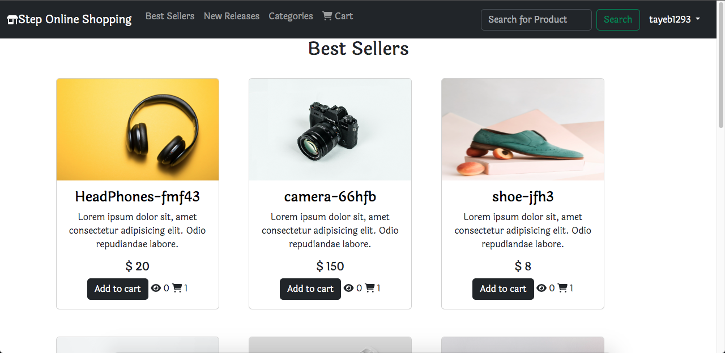
Task: Click the cart count icon under shoe-jfh3
Action: pyautogui.click(x=562, y=288)
